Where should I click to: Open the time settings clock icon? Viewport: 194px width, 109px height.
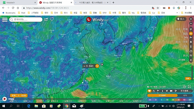[x=185, y=87]
